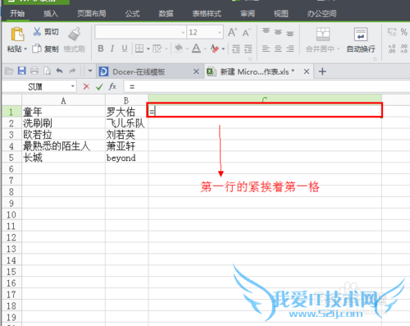This screenshot has height=326, width=410.
Task: Click the increase decimal places icon
Action: pos(392,48)
